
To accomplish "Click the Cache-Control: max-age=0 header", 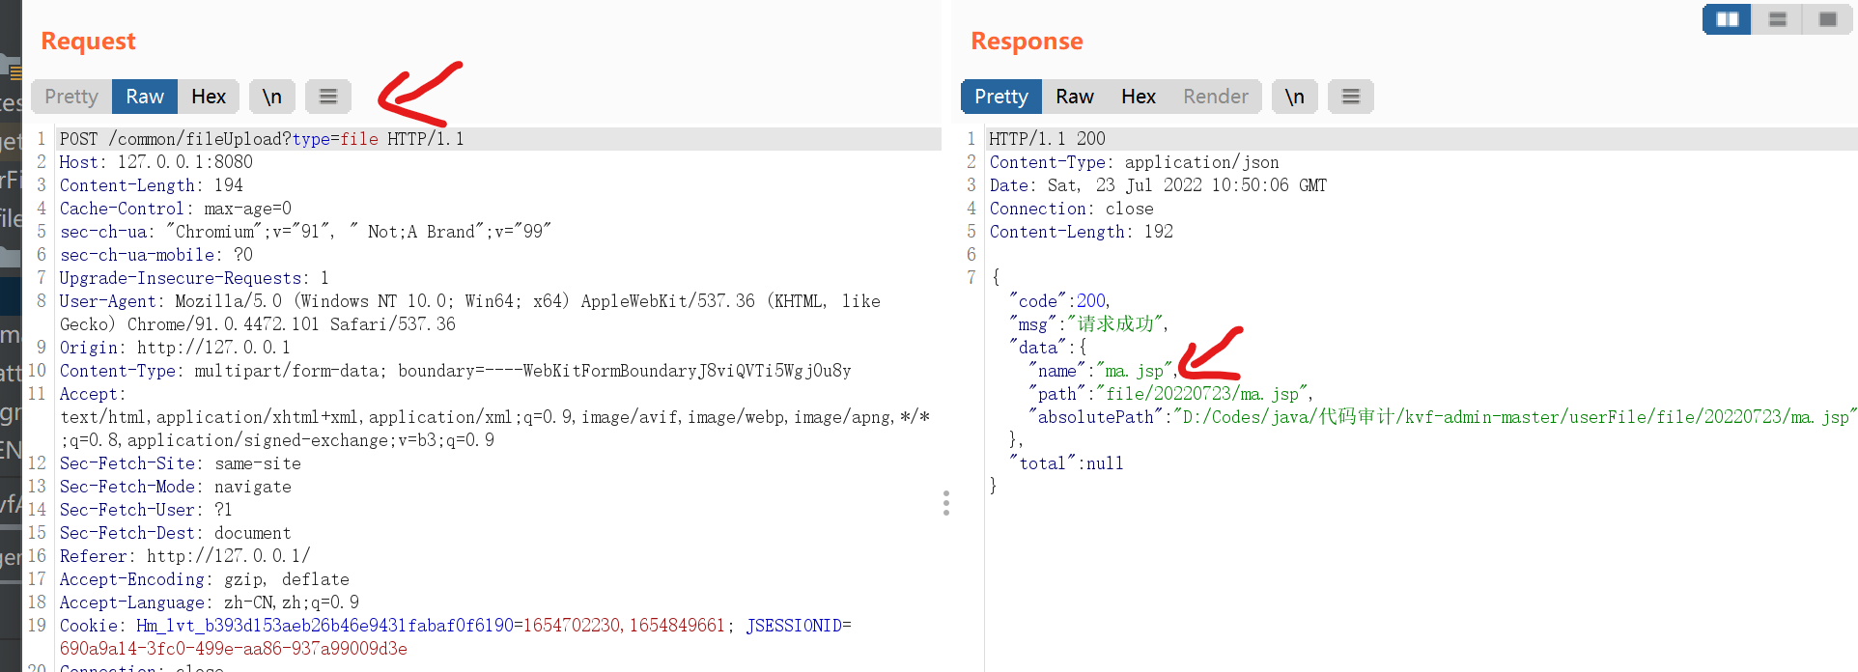I will (176, 209).
